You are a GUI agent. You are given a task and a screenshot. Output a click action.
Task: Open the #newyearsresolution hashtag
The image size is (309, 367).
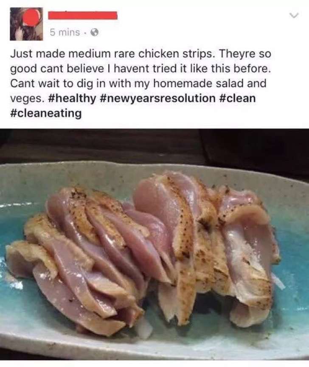pos(157,98)
